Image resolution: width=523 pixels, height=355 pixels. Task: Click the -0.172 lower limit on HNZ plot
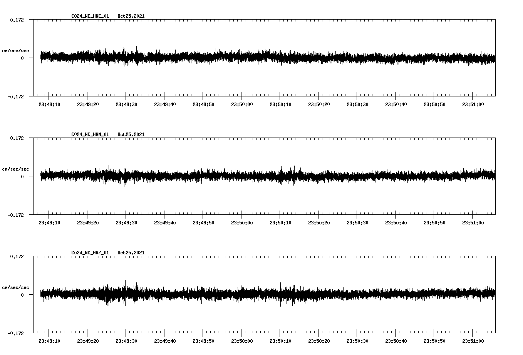click(x=15, y=333)
